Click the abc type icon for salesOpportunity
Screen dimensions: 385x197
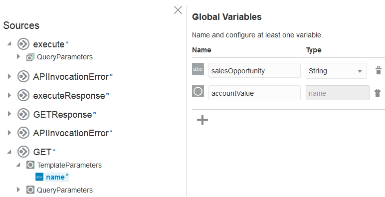(198, 69)
